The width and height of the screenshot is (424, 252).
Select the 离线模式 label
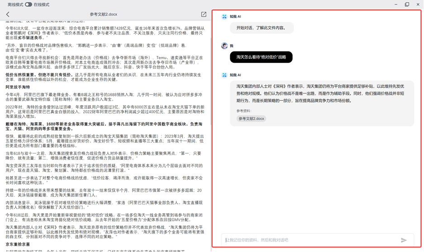[x=15, y=5]
